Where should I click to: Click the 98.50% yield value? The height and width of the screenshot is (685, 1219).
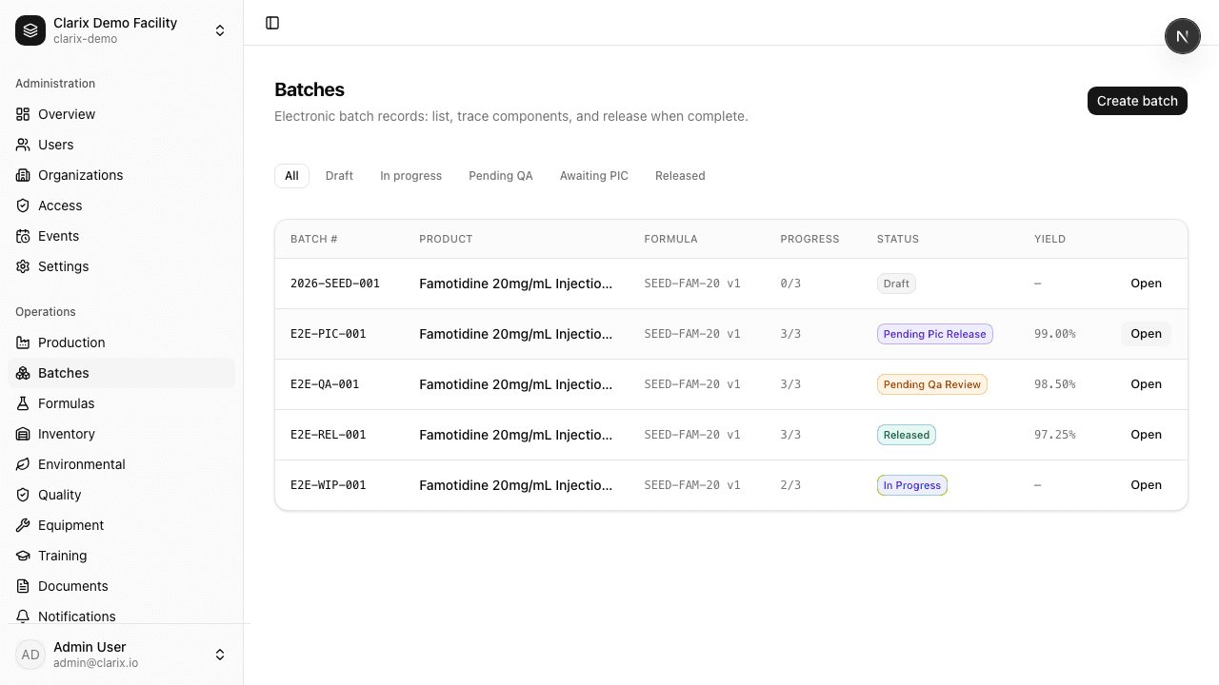click(x=1055, y=384)
